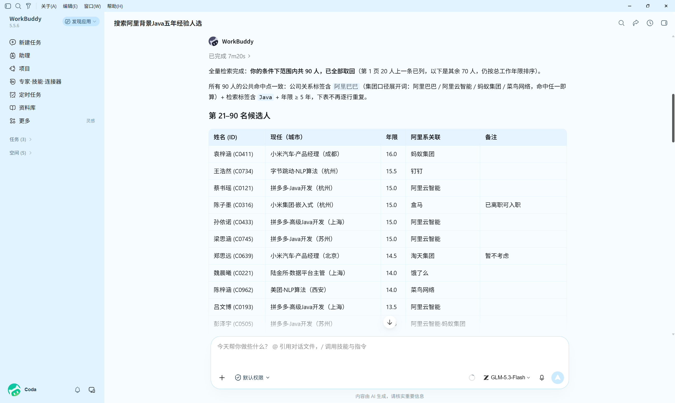Activate voice input microphone
This screenshot has height=403, width=675.
(x=542, y=378)
